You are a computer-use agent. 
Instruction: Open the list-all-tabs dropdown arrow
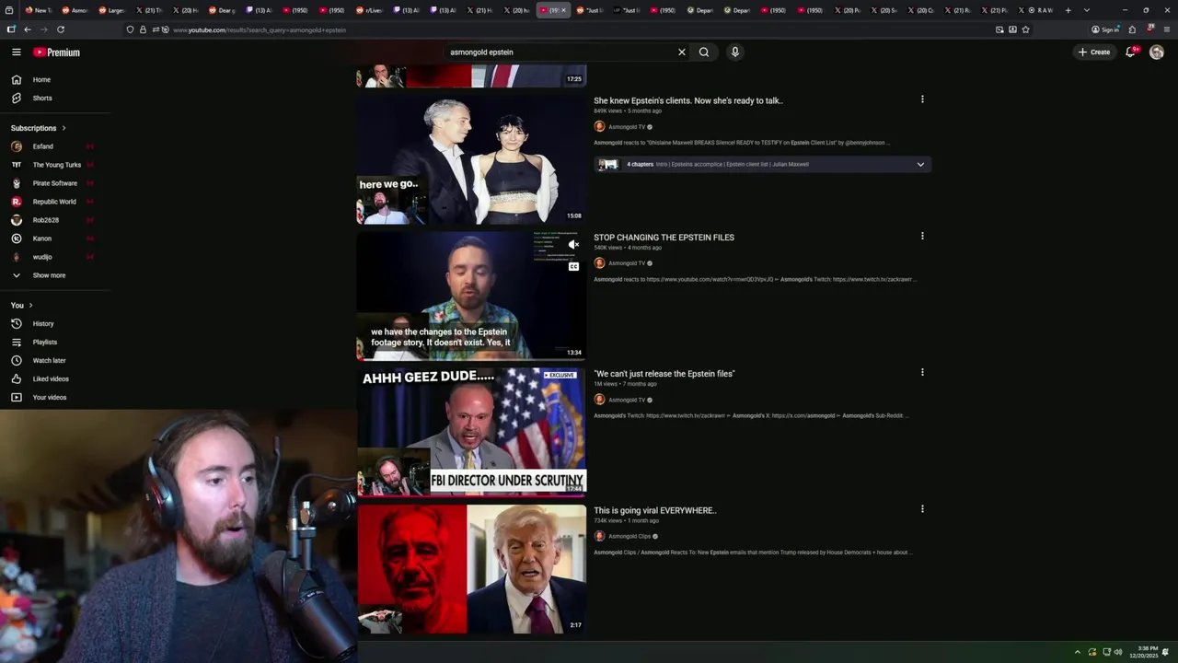click(x=1087, y=10)
